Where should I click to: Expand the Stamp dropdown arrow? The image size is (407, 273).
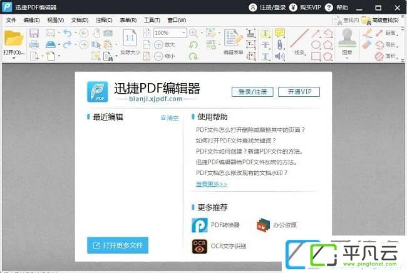pos(347,58)
